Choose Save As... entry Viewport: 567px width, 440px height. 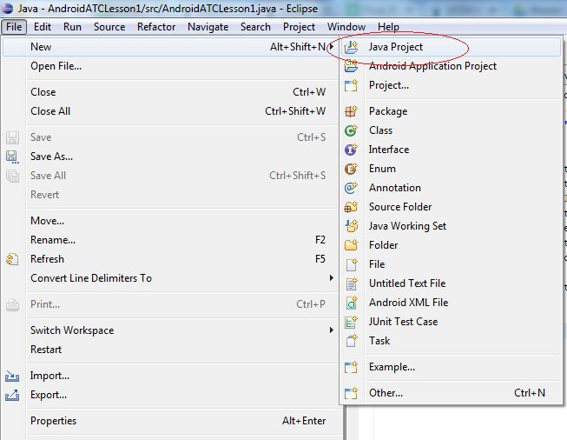[x=171, y=157]
